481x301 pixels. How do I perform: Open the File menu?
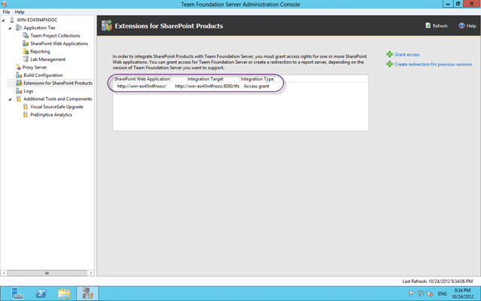(6, 12)
